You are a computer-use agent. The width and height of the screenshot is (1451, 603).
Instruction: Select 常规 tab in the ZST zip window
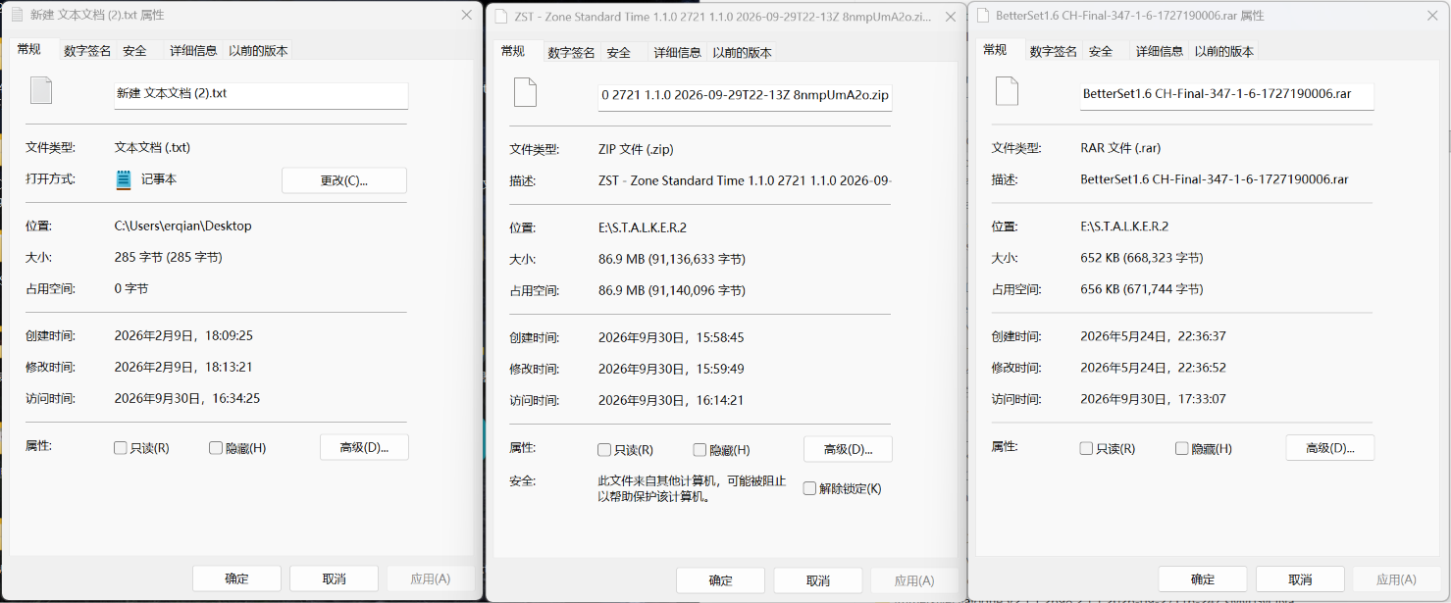tap(513, 51)
